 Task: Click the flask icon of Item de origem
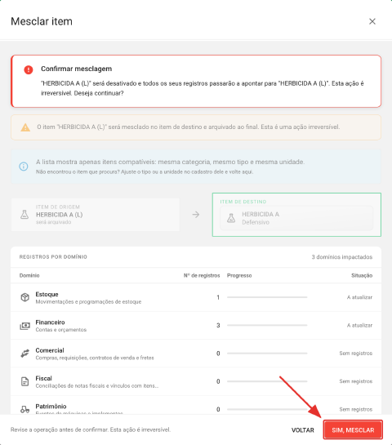coord(24,214)
